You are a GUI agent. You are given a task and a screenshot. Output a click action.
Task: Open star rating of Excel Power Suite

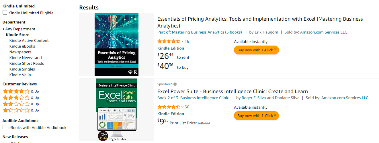tap(169, 107)
